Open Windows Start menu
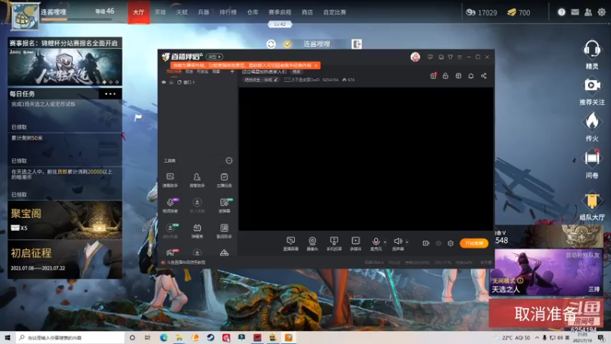611x344 pixels. point(7,337)
